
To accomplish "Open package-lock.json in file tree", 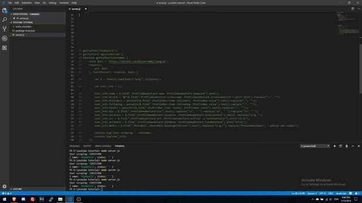I will pyautogui.click(x=25, y=30).
